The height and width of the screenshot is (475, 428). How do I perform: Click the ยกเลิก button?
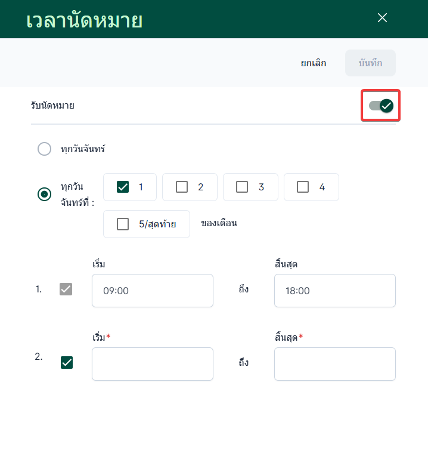pos(314,63)
